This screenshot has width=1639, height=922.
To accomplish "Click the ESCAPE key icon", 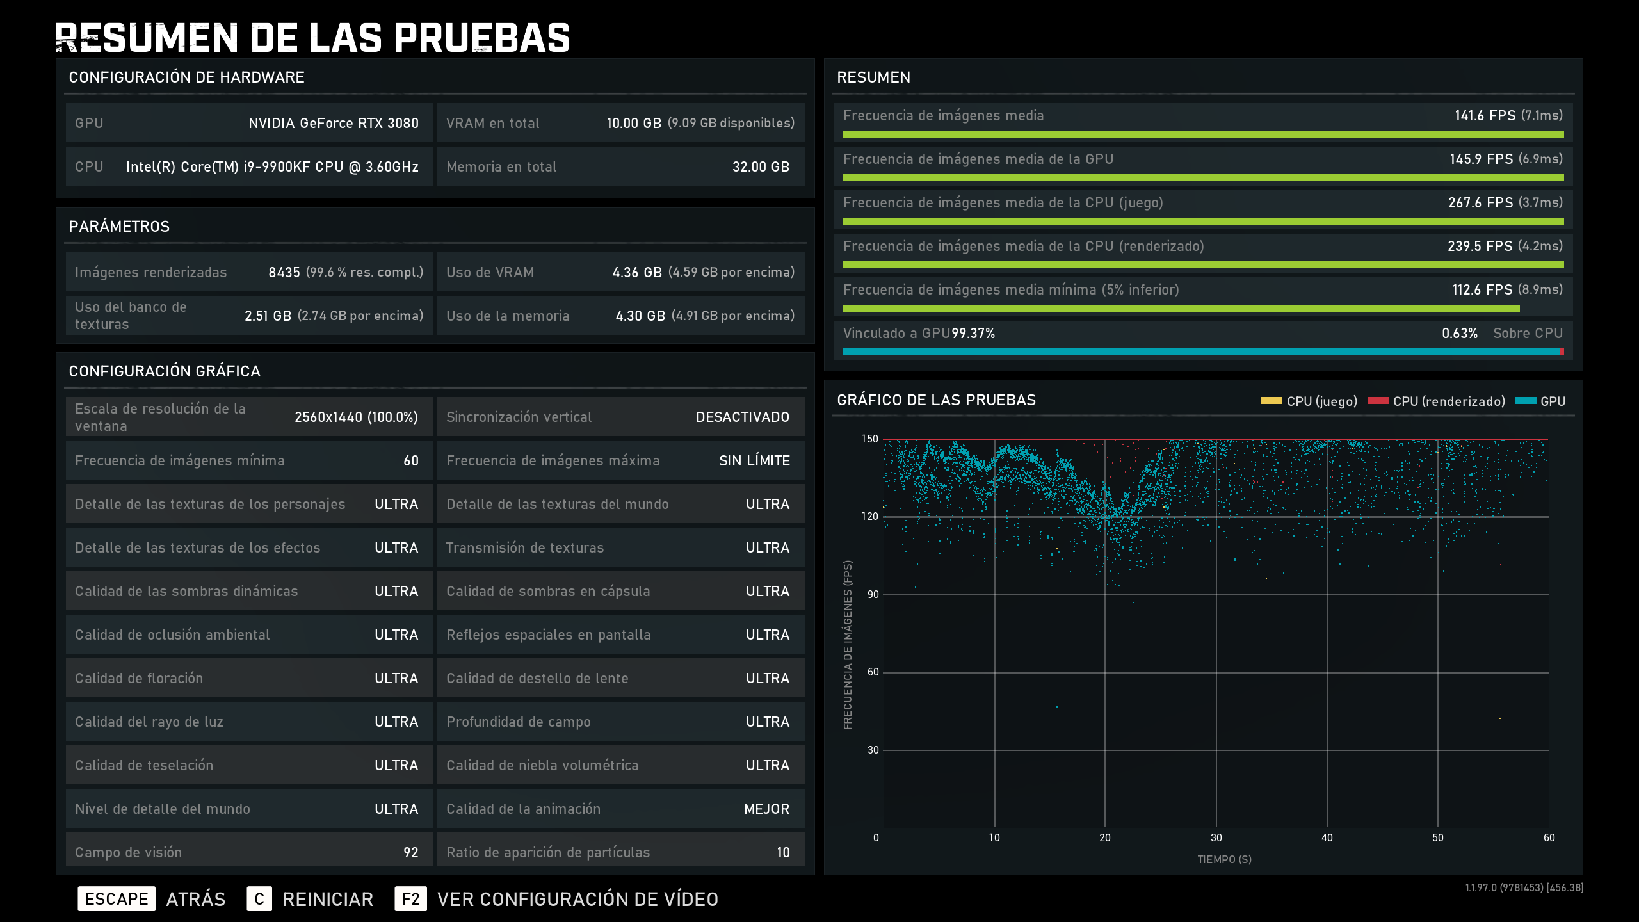I will coord(116,899).
